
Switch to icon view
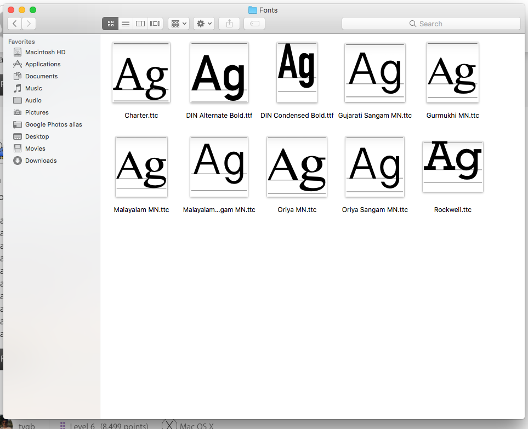point(110,24)
